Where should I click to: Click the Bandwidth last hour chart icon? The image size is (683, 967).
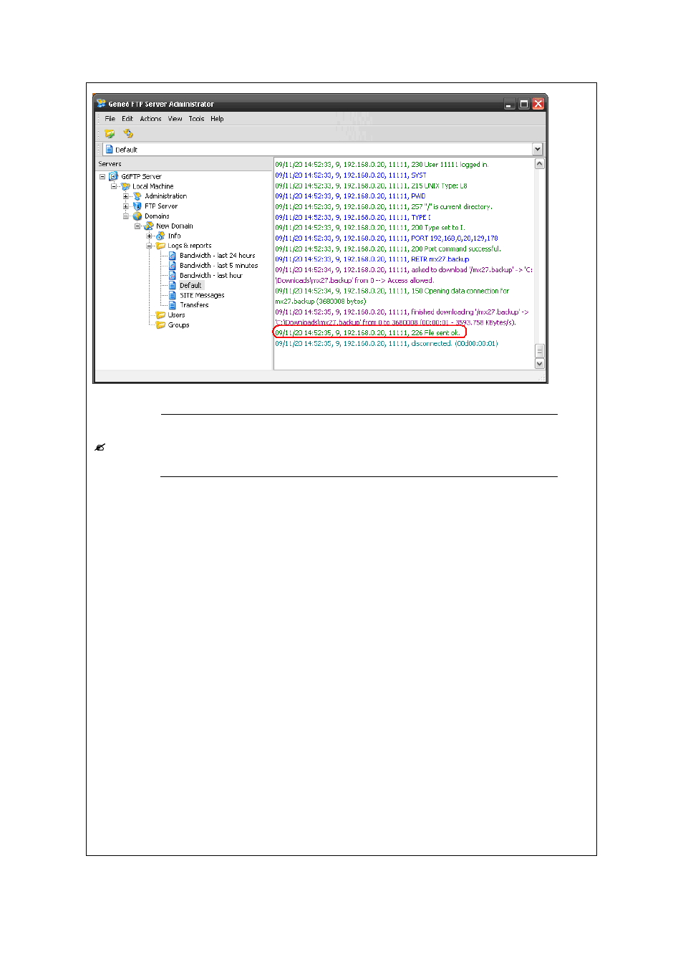point(173,276)
